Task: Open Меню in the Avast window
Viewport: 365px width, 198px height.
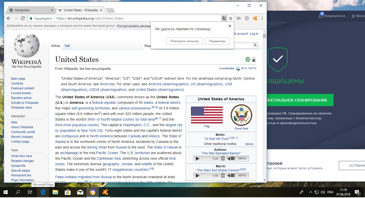Action: click(x=358, y=16)
